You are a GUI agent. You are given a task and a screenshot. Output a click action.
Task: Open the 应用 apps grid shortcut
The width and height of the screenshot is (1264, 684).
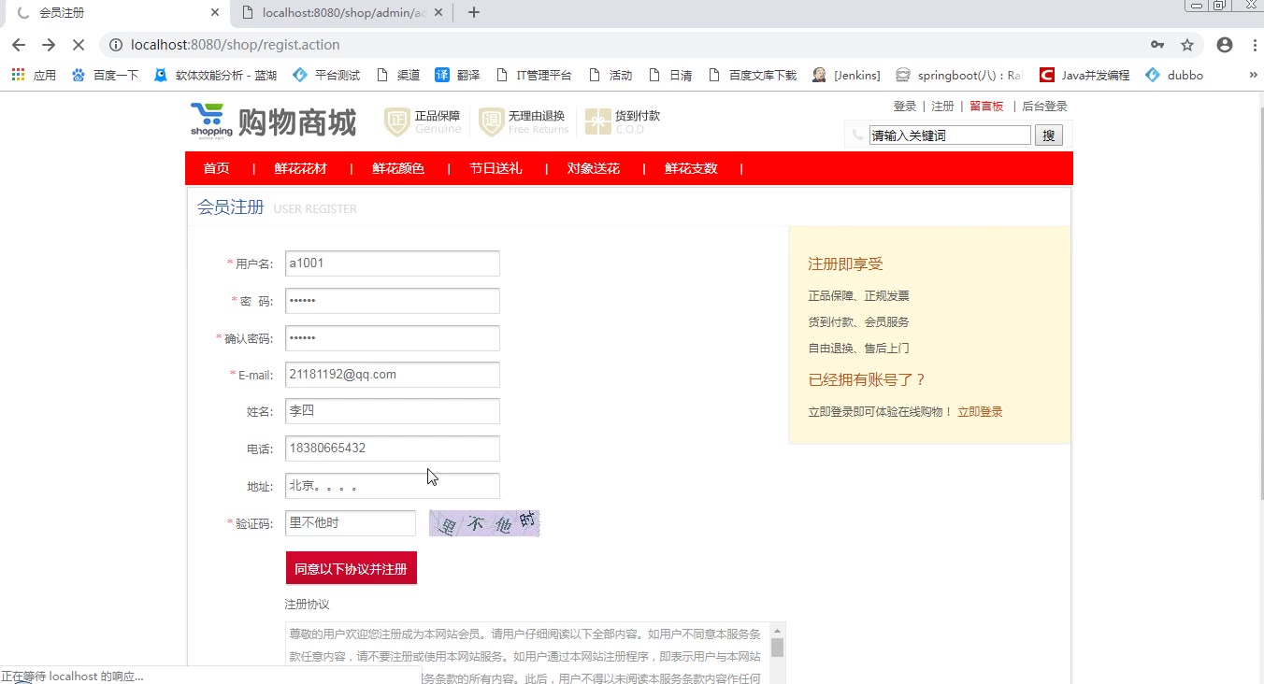tap(34, 75)
